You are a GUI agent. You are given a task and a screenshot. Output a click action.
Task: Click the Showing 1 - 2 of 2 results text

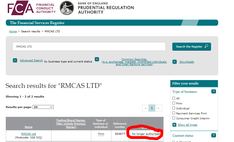point(25,96)
